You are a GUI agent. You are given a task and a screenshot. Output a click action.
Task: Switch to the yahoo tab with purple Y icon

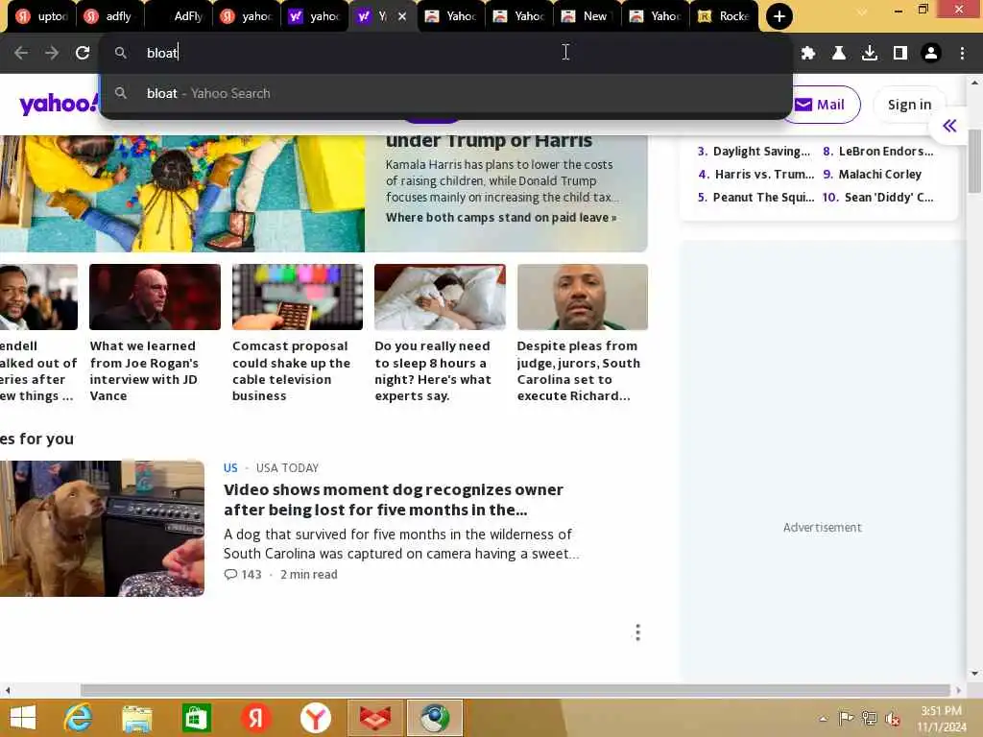[x=315, y=16]
